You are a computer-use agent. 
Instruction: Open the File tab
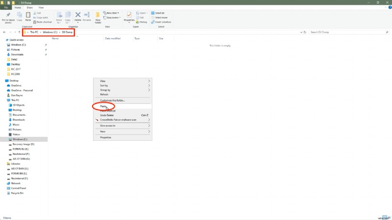pyautogui.click(x=6, y=8)
